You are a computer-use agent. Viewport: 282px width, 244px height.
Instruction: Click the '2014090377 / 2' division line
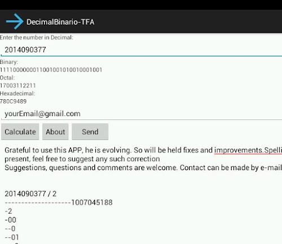(x=30, y=194)
